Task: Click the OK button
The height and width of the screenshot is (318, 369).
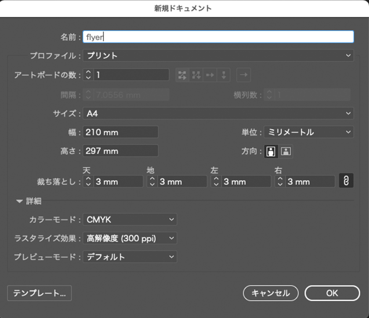Action: pos(332,293)
